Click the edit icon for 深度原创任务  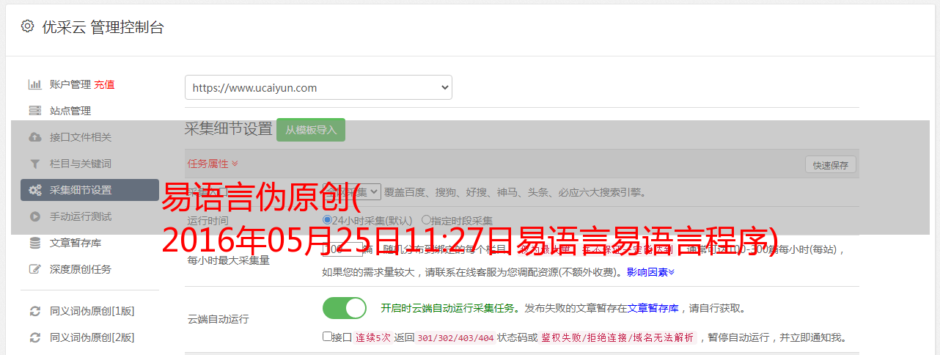point(34,269)
